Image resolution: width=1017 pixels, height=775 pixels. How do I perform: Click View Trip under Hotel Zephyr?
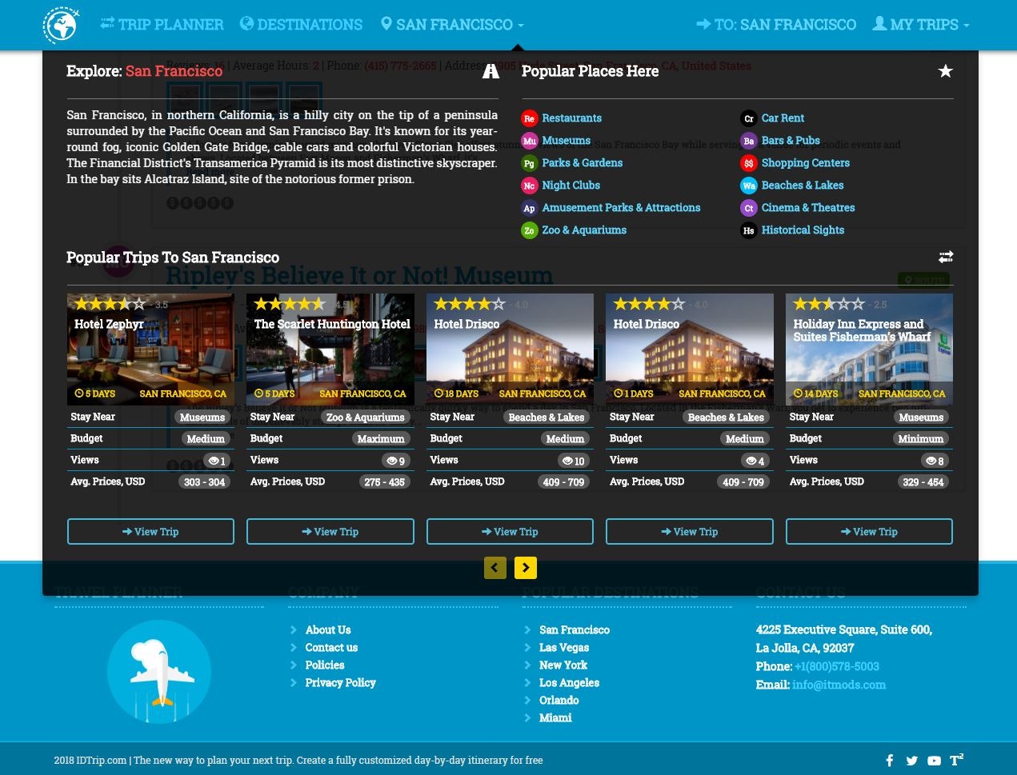[x=150, y=531]
